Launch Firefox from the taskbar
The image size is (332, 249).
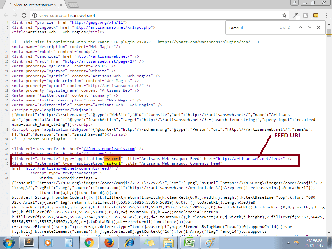pos(109,243)
